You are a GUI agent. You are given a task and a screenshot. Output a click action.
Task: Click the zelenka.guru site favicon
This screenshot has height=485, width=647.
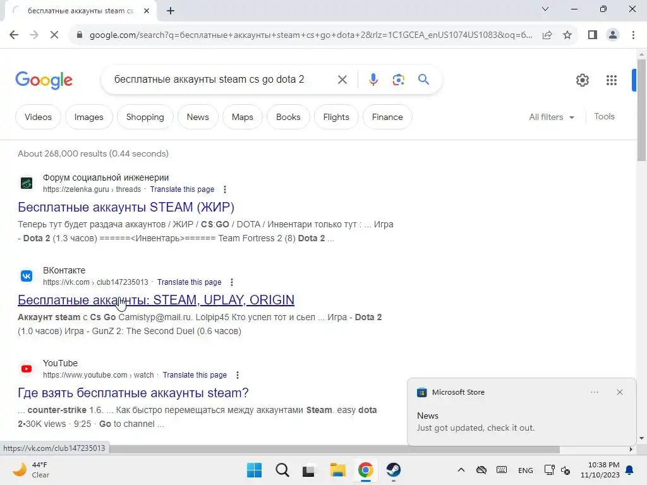point(27,183)
